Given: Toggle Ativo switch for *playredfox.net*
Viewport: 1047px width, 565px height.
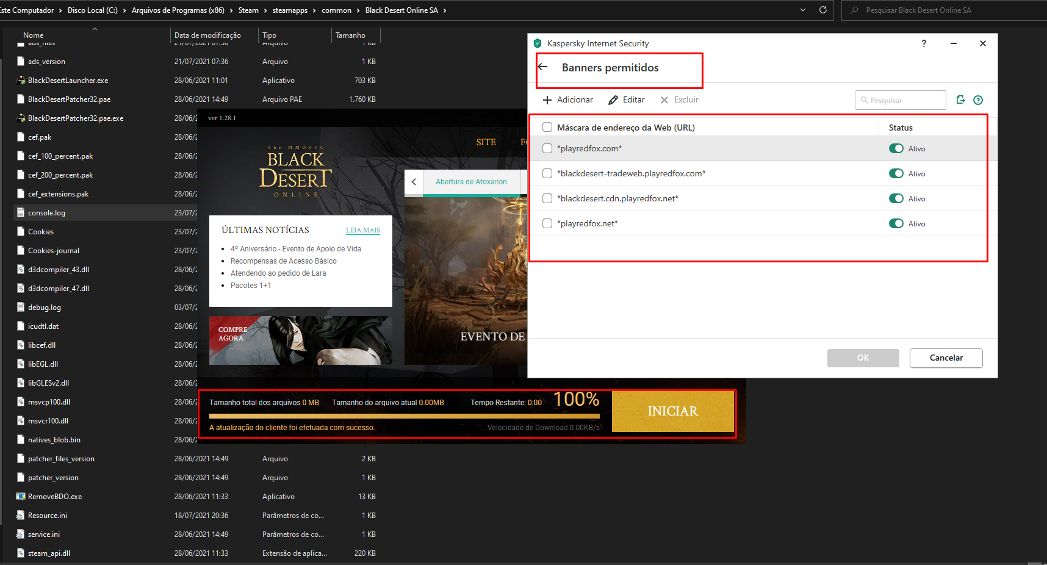Looking at the screenshot, I should tap(896, 223).
